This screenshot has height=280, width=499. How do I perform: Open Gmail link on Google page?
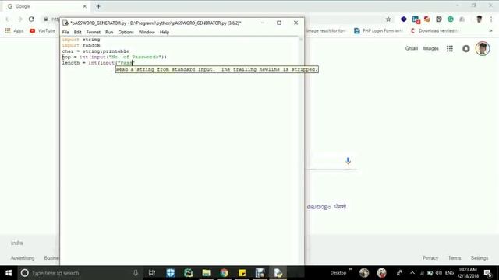coord(411,48)
